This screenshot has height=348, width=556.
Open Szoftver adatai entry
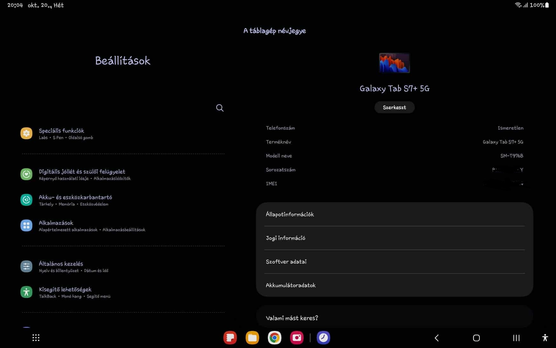tap(394, 262)
